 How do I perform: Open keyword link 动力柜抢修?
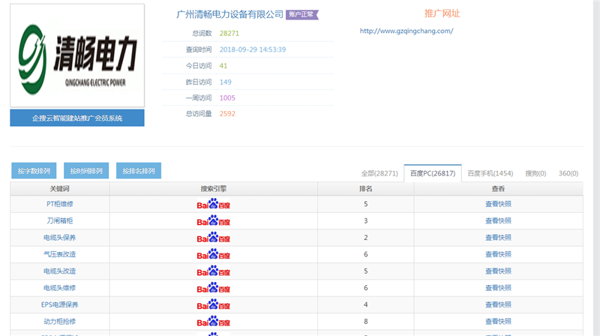(x=60, y=322)
